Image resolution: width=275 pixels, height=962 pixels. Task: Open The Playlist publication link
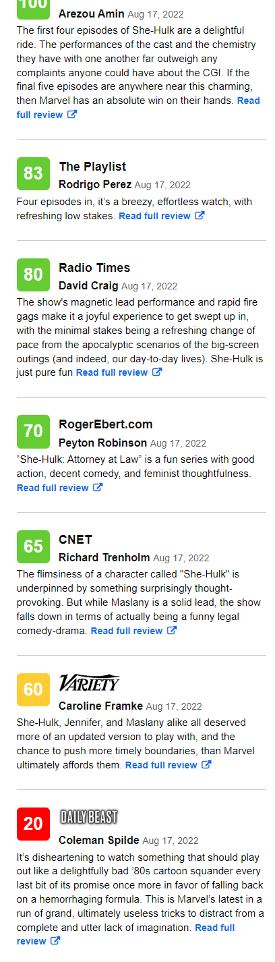click(x=92, y=167)
